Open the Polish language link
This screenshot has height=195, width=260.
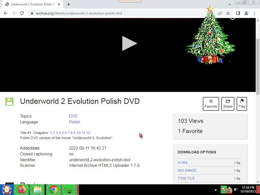tap(74, 122)
